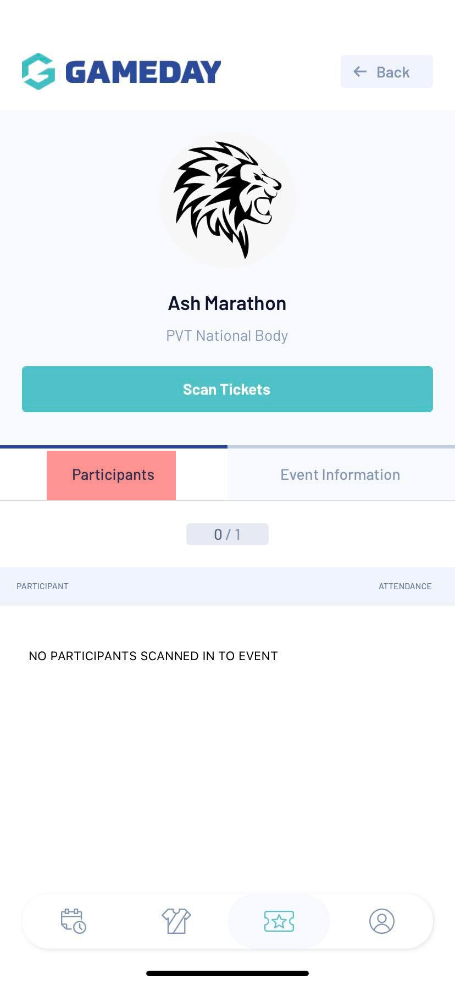Open the calendar schedule icon in bottom navigation
The height and width of the screenshot is (985, 455).
pos(73,921)
